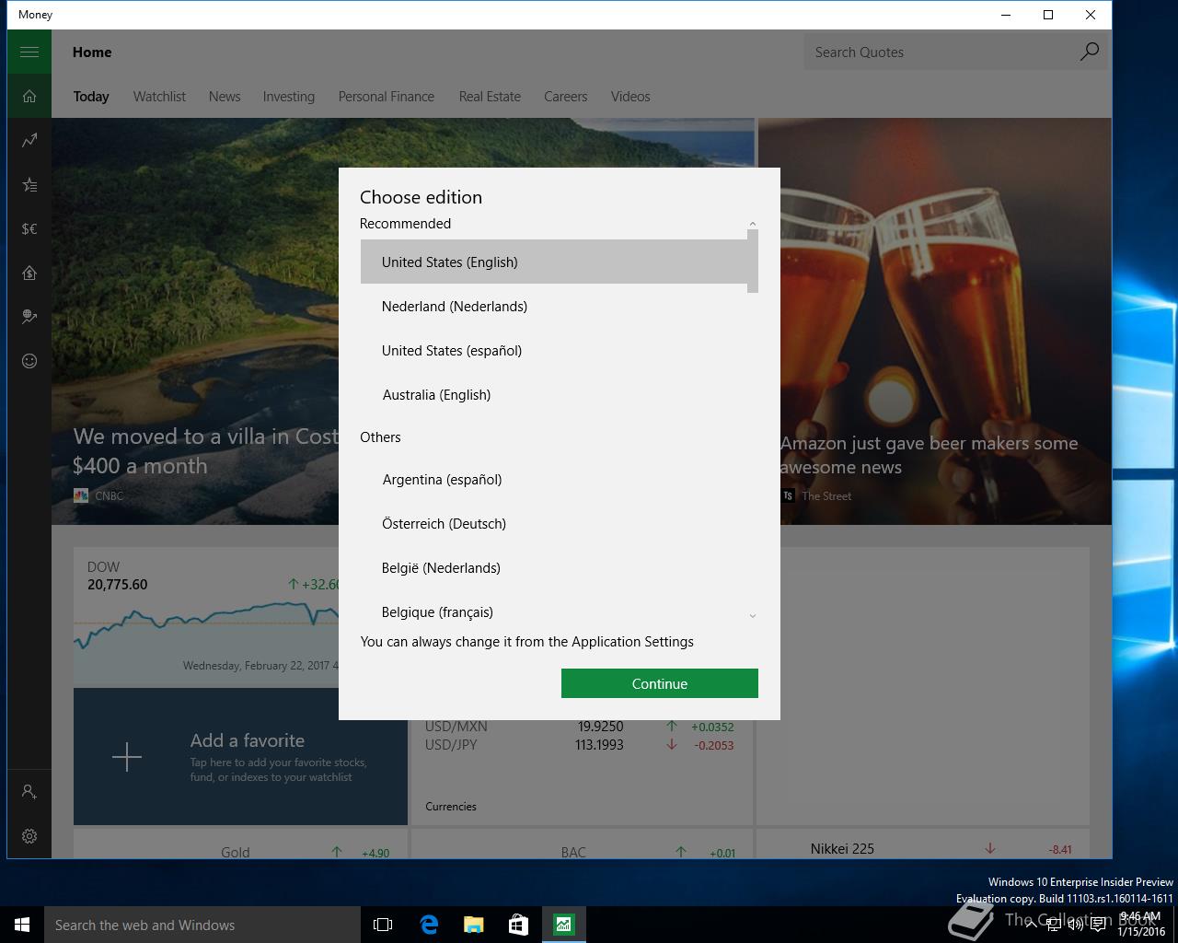The image size is (1178, 943).
Task: Switch to the Today tab
Action: pos(91,97)
